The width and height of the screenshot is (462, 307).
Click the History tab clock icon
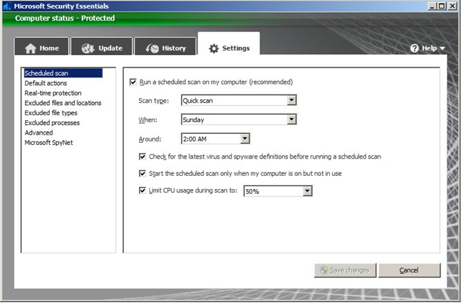click(152, 48)
